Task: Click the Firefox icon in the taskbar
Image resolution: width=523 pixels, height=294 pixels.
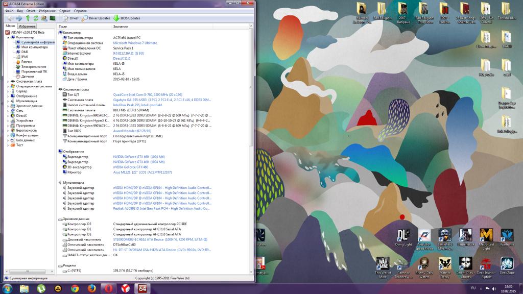Action: (x=91, y=288)
